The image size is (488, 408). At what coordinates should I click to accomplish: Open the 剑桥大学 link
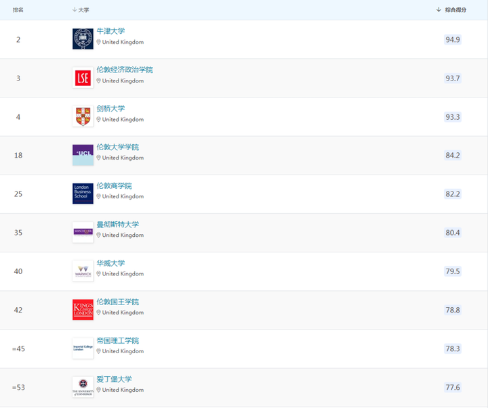[110, 108]
